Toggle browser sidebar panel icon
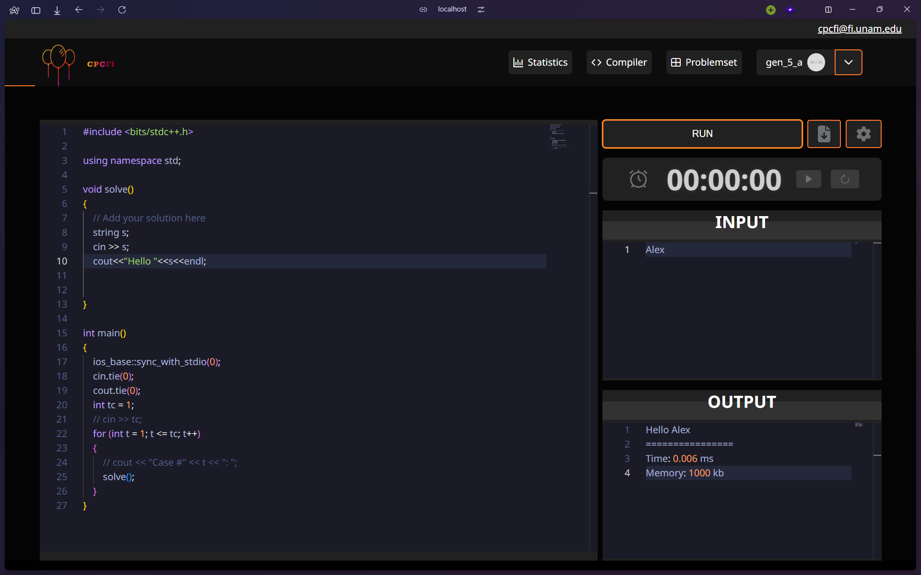921x575 pixels. 35,10
